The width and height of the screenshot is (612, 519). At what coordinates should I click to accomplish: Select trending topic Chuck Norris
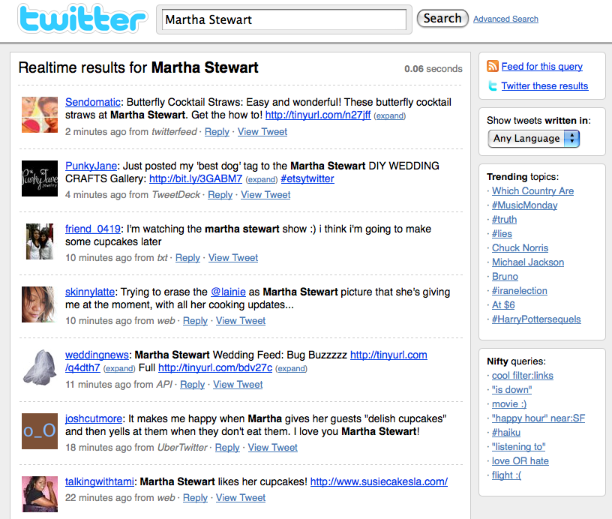[520, 247]
